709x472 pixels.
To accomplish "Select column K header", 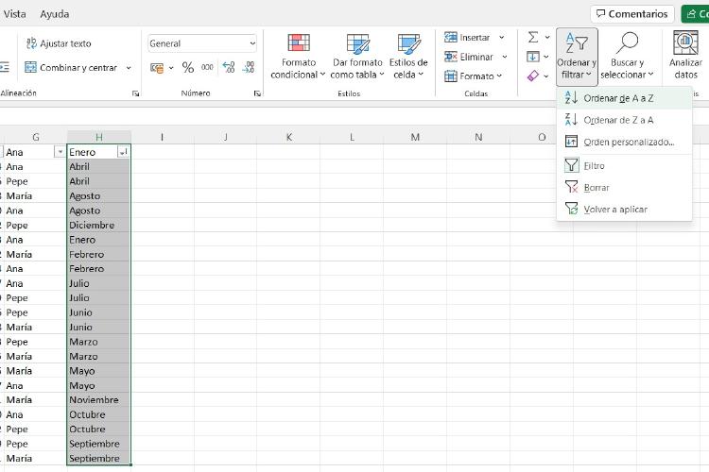I will click(x=289, y=137).
